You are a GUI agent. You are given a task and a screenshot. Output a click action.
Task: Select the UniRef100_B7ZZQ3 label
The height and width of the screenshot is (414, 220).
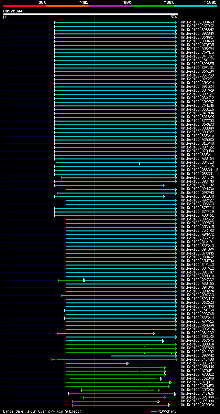197,121
